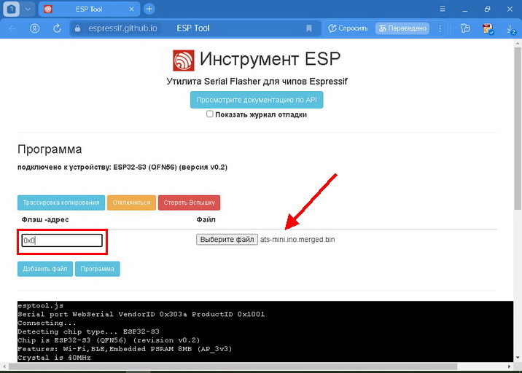Click Выберите файл to choose firmware
The width and height of the screenshot is (522, 373).
pos(227,239)
